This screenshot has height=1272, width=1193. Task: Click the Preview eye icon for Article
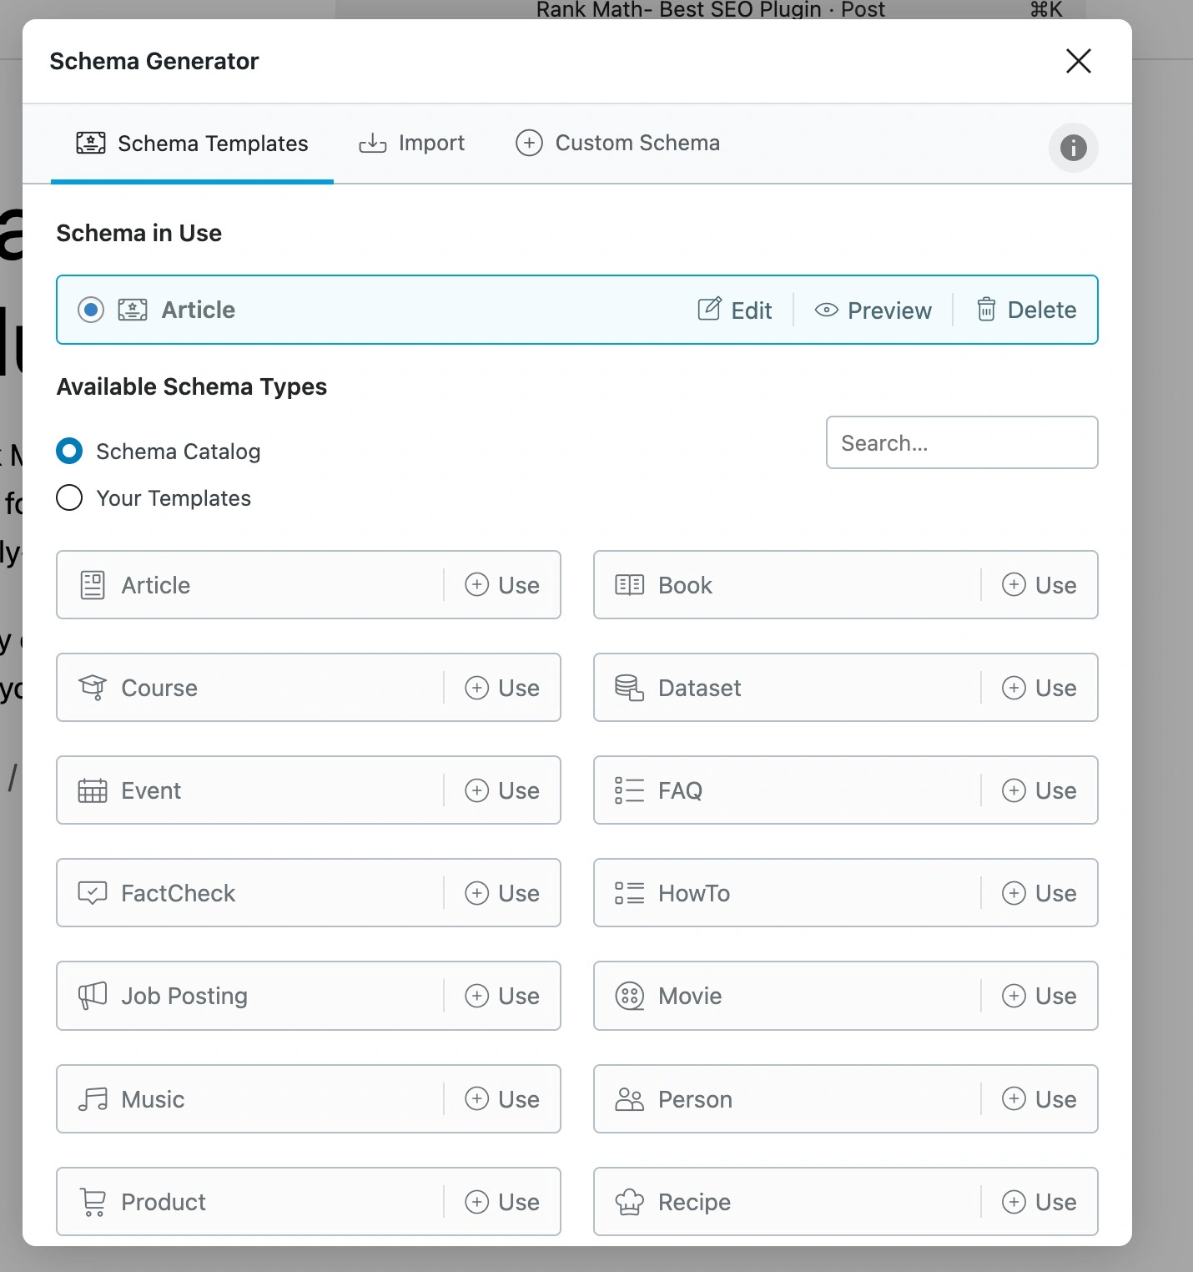pos(826,310)
